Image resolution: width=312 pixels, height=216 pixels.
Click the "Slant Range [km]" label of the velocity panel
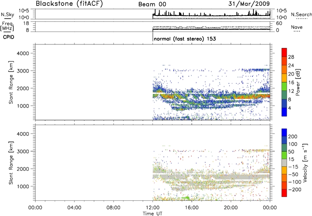(11, 163)
